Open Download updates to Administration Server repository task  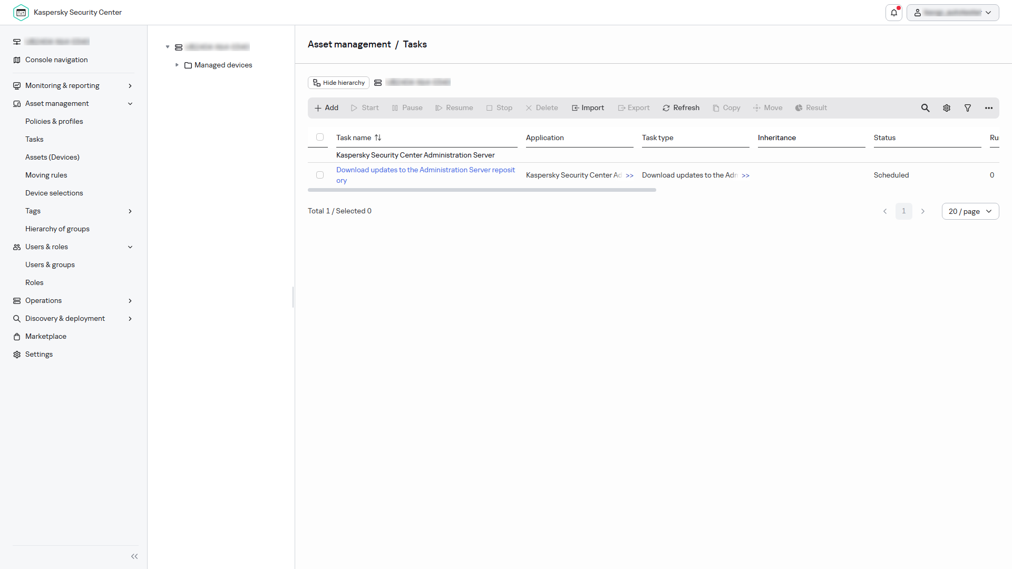point(425,175)
